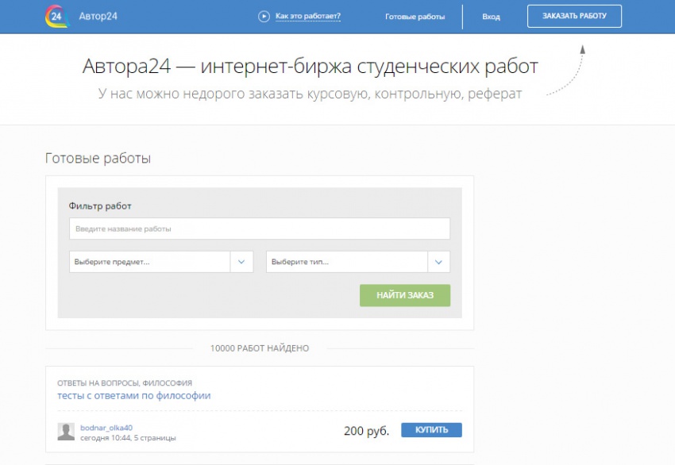
Task: Open тесты с ответами по философии link
Action: (x=134, y=395)
